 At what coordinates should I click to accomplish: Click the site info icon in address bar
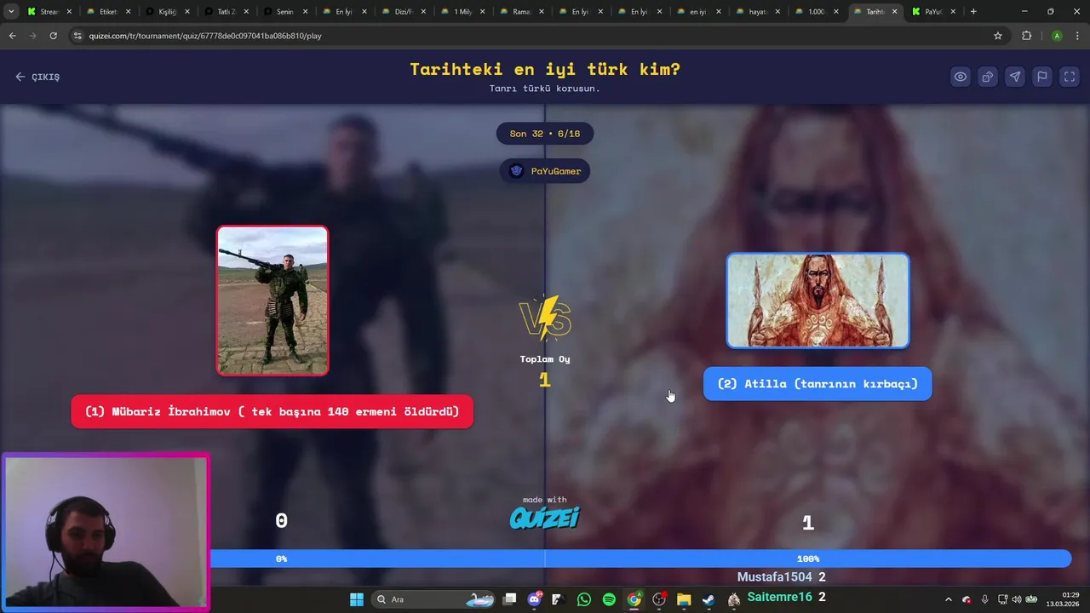[x=77, y=36]
